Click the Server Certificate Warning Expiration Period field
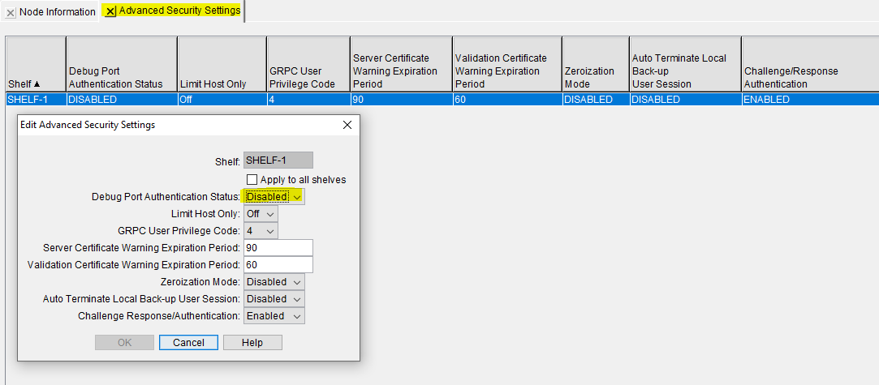This screenshot has height=385, width=879. coord(278,248)
